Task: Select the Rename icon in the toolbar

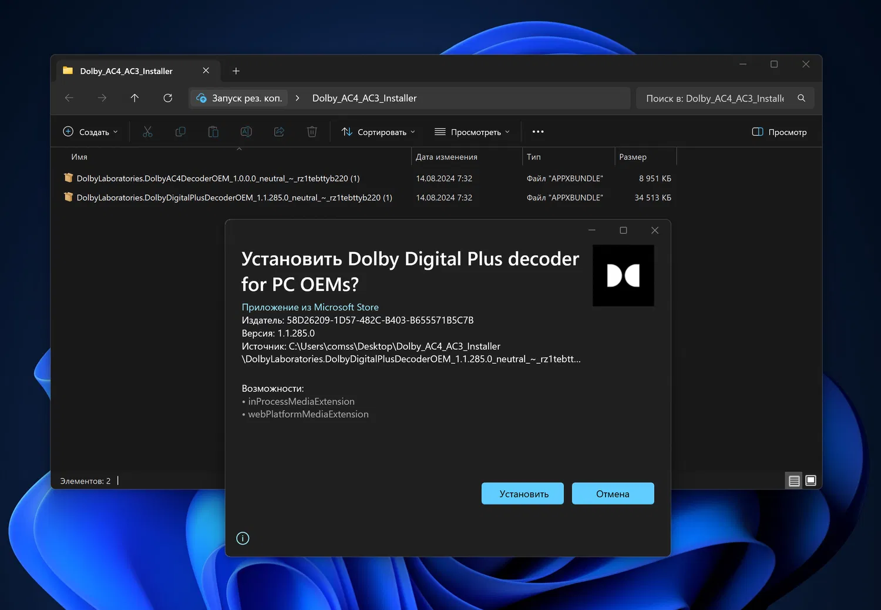Action: click(x=246, y=132)
